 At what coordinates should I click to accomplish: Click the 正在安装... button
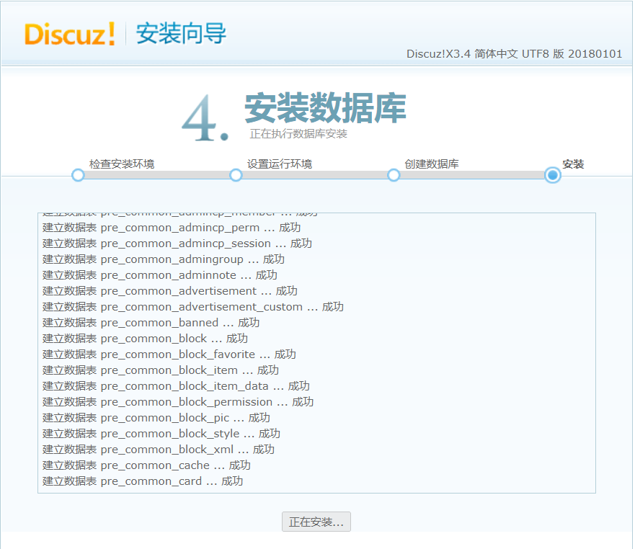point(316,522)
